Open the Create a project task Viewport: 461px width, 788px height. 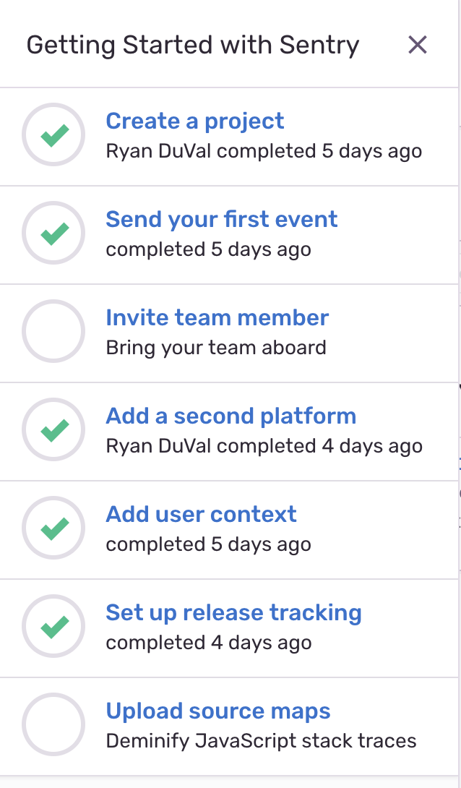(194, 121)
